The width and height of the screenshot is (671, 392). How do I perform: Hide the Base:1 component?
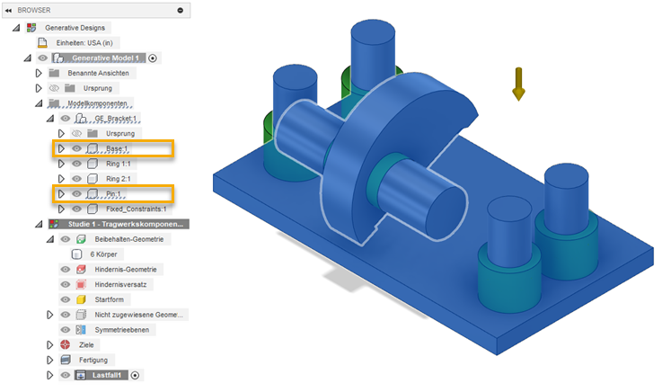click(x=76, y=148)
